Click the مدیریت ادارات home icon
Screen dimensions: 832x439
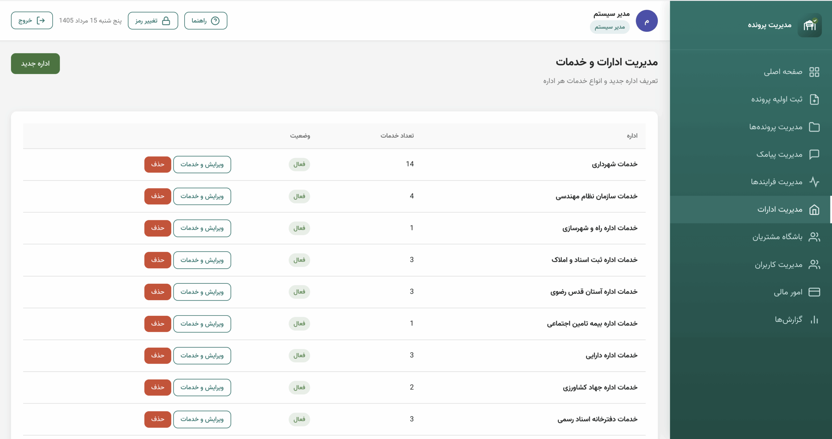pyautogui.click(x=814, y=210)
